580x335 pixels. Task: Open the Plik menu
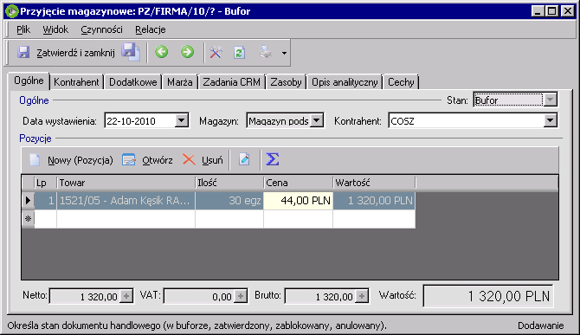[23, 29]
